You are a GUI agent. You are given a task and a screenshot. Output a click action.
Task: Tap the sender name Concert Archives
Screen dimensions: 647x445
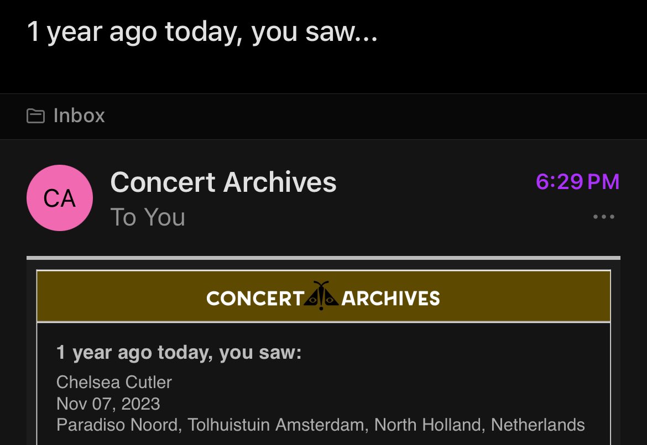(223, 182)
